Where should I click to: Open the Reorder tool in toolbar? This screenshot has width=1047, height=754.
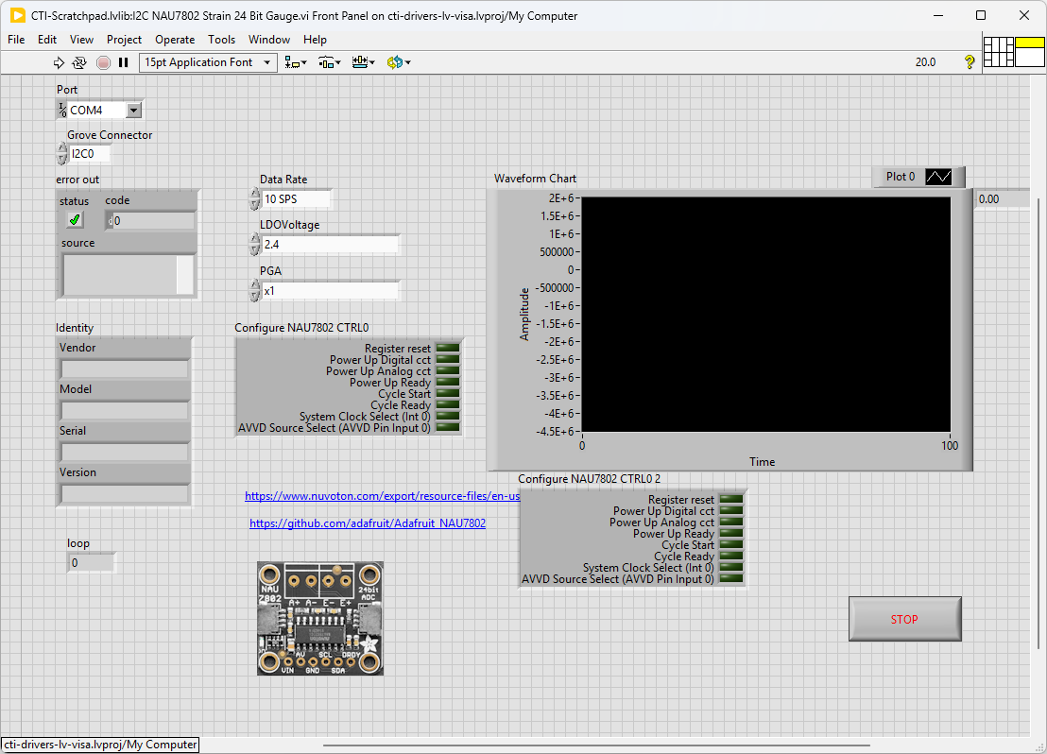pos(398,62)
